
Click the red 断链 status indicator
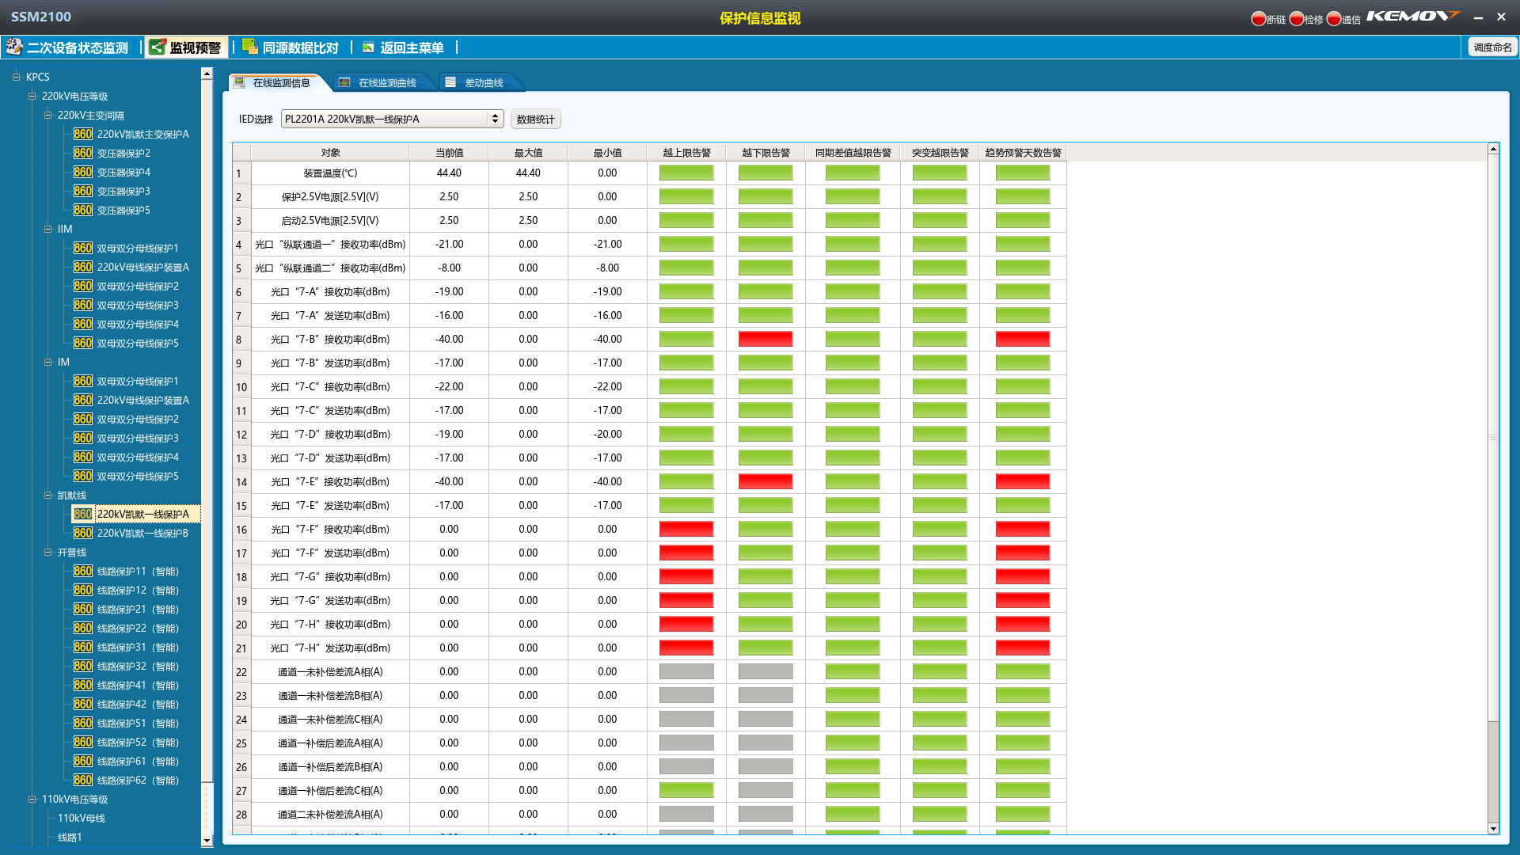(x=1258, y=19)
